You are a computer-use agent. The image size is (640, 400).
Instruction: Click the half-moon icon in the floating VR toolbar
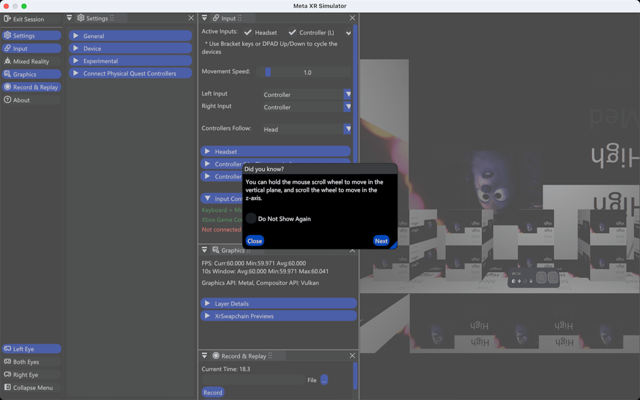point(514,281)
